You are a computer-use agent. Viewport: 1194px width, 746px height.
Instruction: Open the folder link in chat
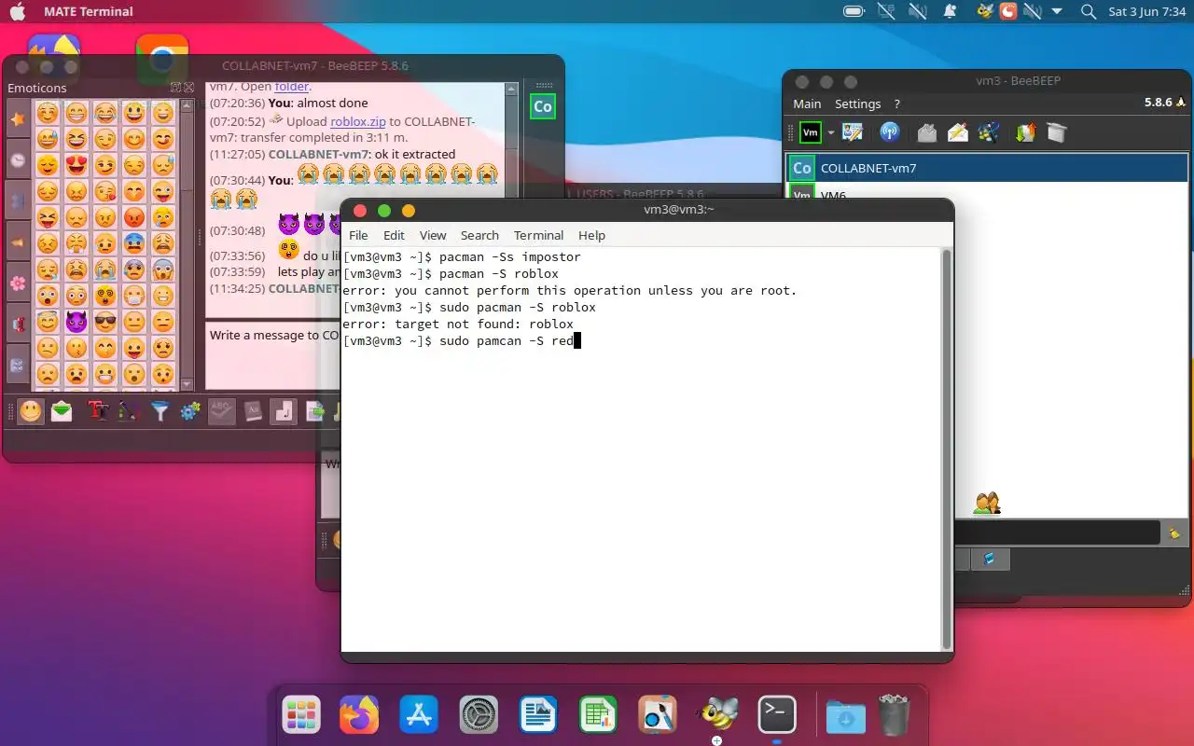[291, 86]
